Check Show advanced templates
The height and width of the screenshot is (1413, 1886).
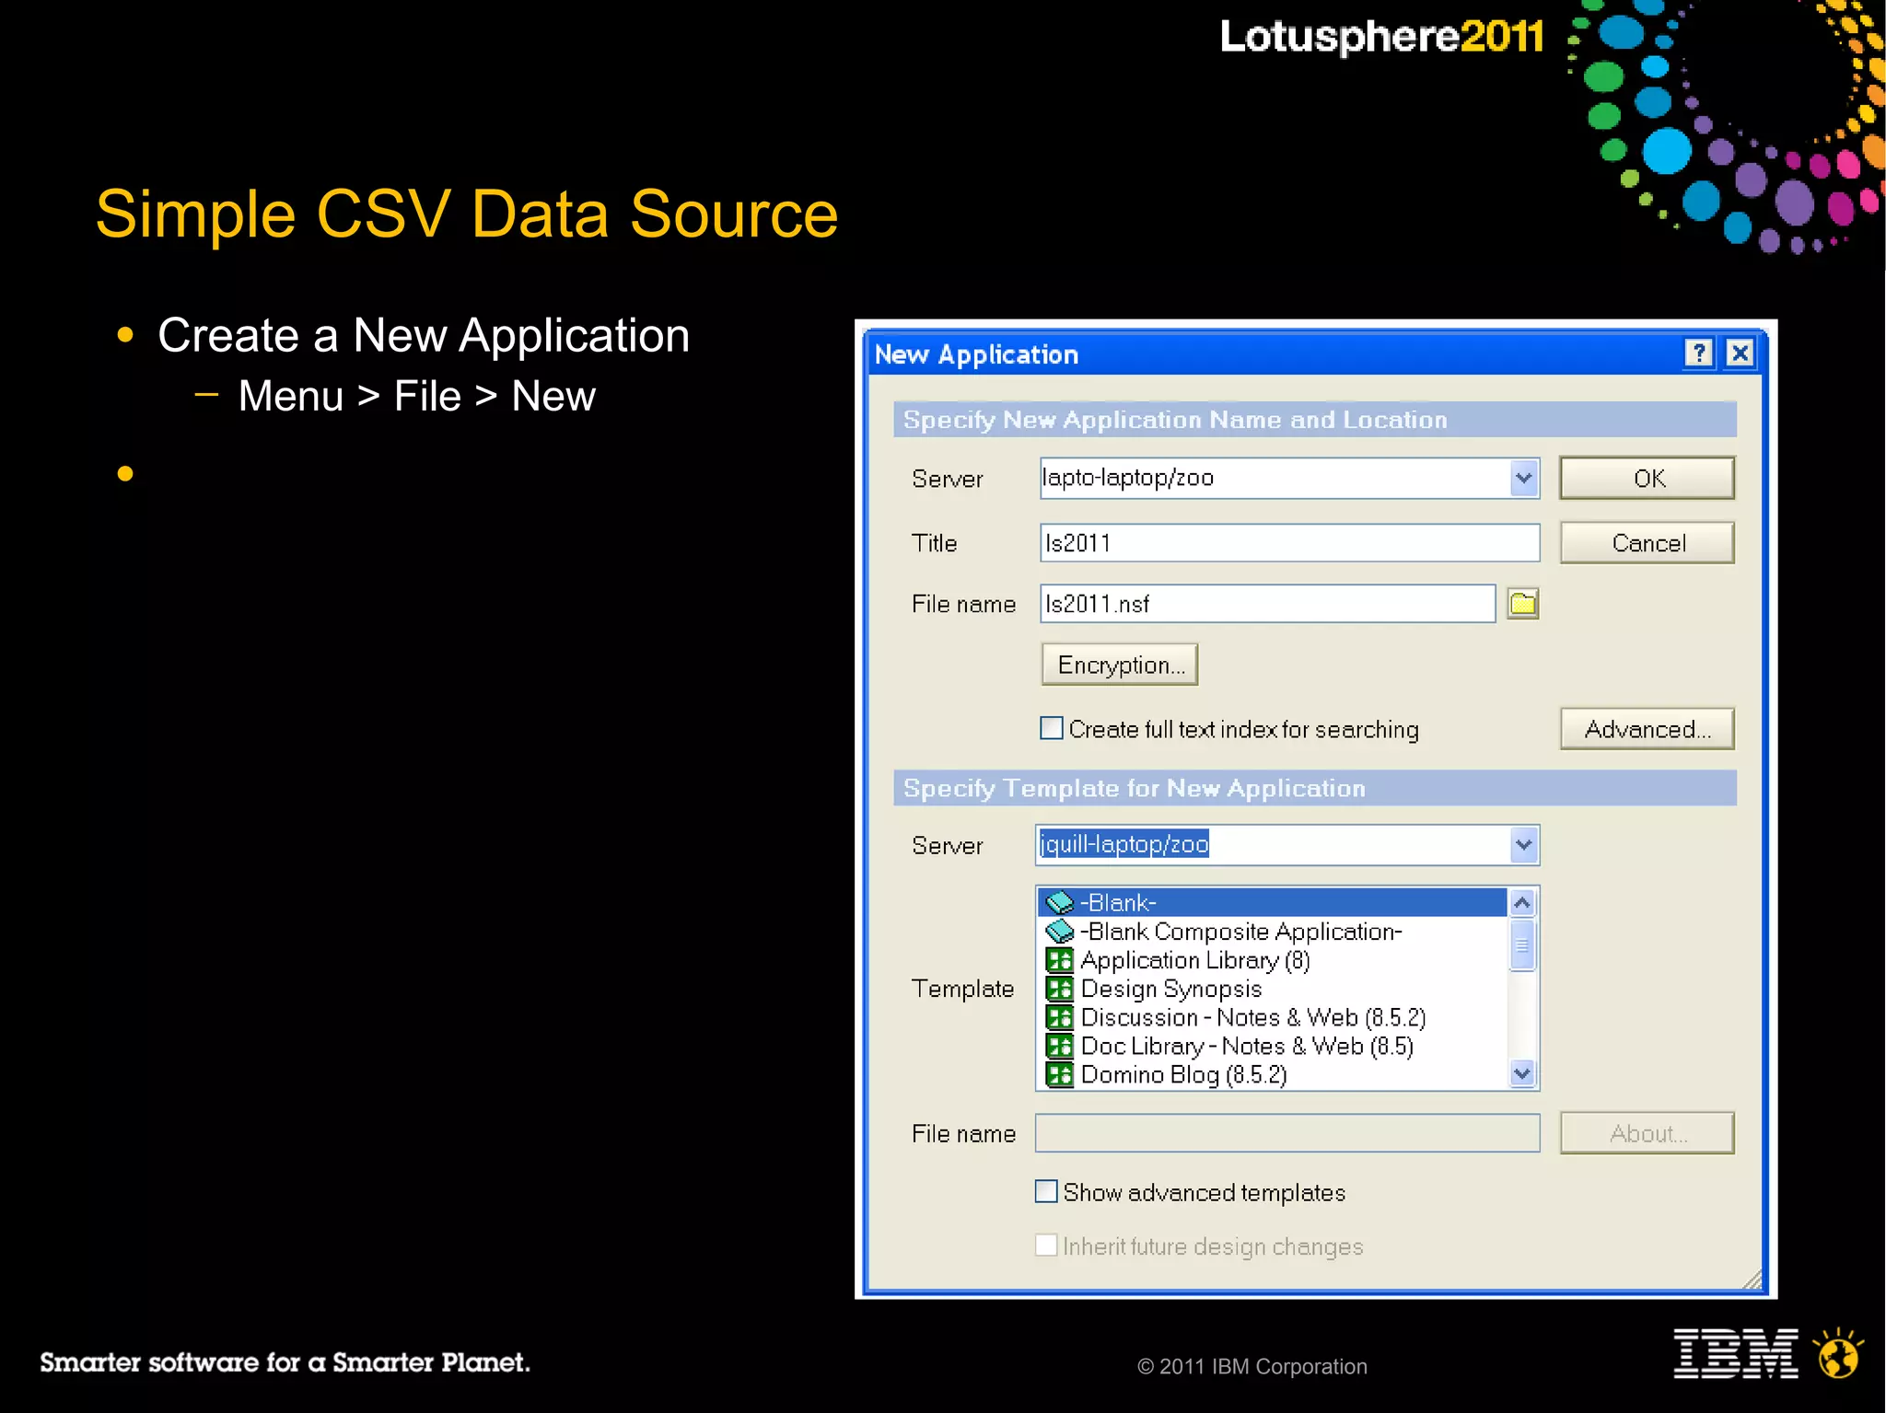(1046, 1191)
